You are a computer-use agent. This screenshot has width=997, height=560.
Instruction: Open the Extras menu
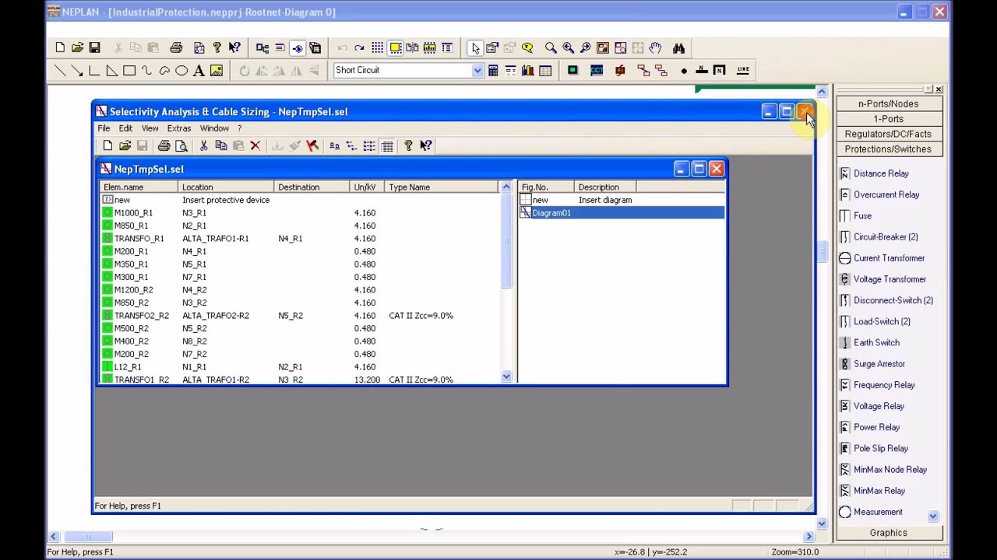[x=178, y=128]
